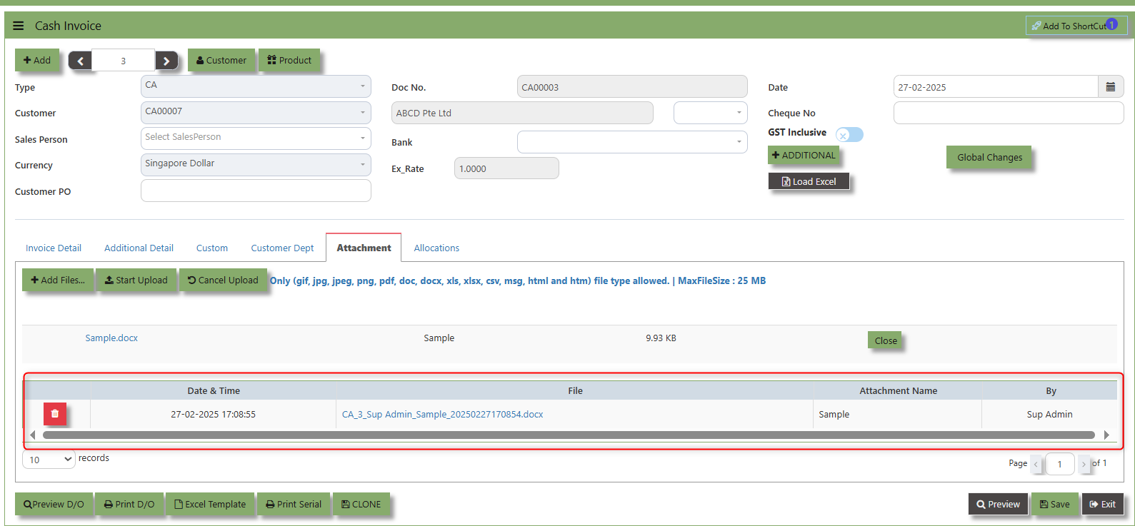This screenshot has height=526, width=1135.
Task: Click the Cheque No input field
Action: 1009,113
